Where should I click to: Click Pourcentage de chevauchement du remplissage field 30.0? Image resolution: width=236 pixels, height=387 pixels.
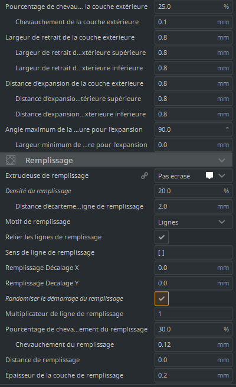[194, 329]
